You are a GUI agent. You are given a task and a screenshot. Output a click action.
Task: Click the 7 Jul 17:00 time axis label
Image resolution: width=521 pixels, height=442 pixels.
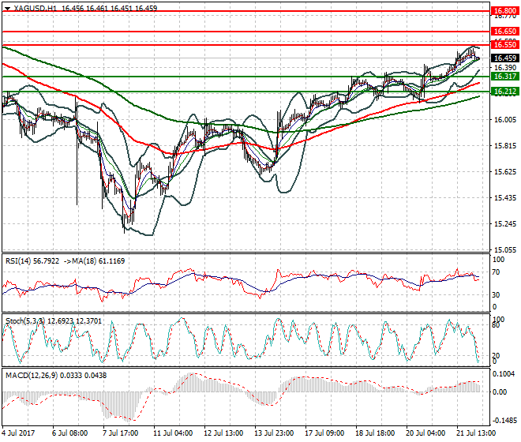click(x=120, y=433)
